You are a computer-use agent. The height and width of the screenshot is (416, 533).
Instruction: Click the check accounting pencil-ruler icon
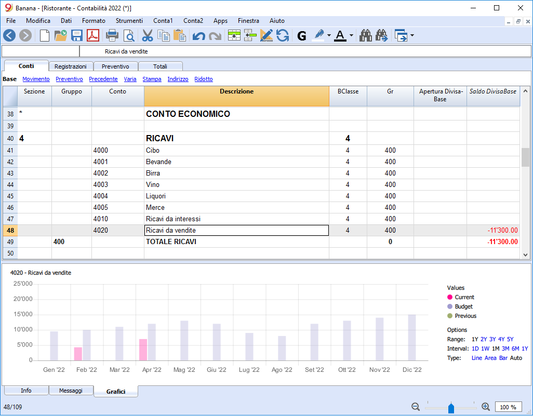coord(266,35)
